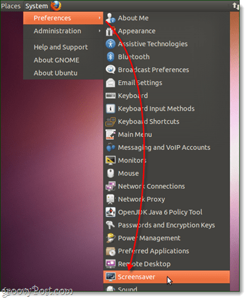Click the Email Settings envelope icon

point(110,82)
